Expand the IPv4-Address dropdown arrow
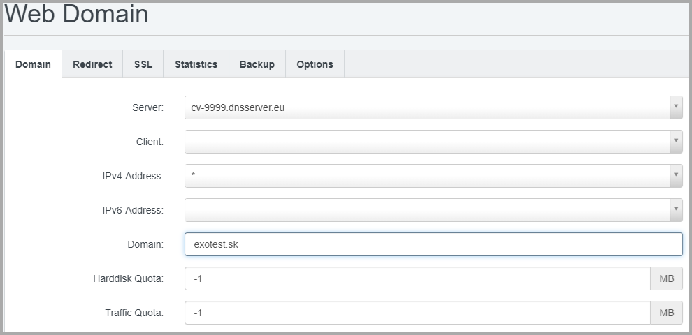The image size is (692, 335). click(676, 176)
